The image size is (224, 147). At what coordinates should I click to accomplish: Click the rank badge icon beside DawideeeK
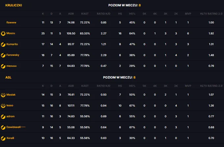click(3, 127)
